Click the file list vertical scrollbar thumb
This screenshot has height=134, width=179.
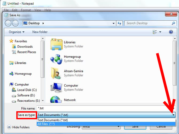175,63
